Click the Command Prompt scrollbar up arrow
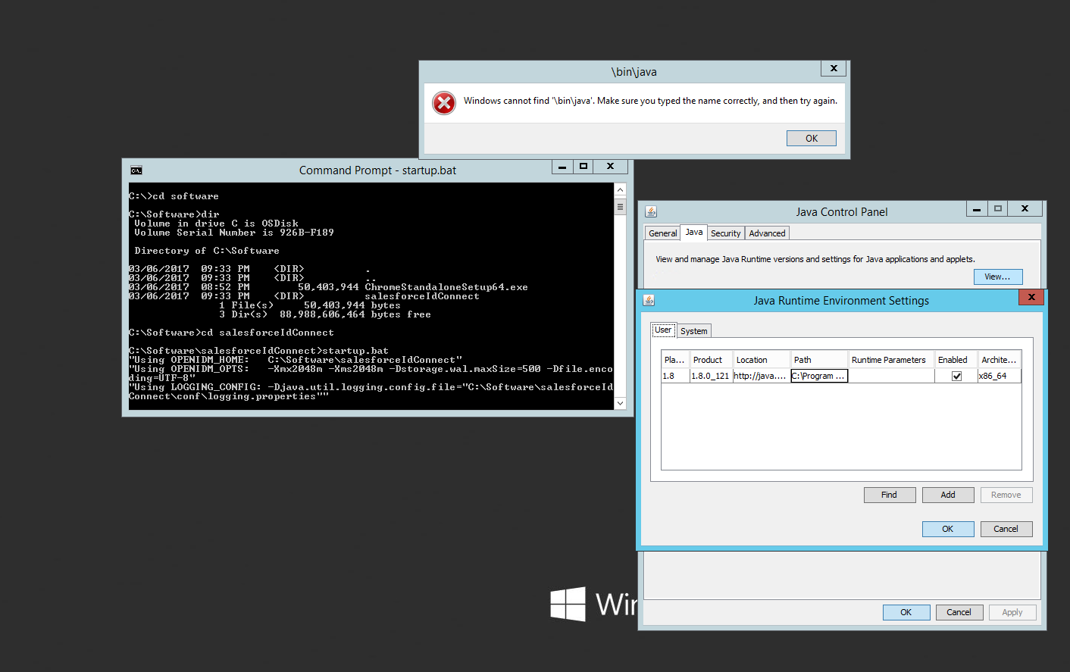This screenshot has height=672, width=1070. click(620, 190)
